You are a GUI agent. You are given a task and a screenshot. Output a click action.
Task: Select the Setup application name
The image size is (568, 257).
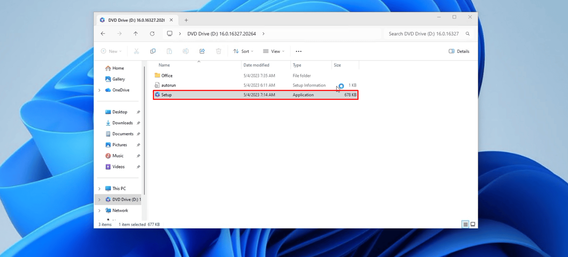coord(166,95)
